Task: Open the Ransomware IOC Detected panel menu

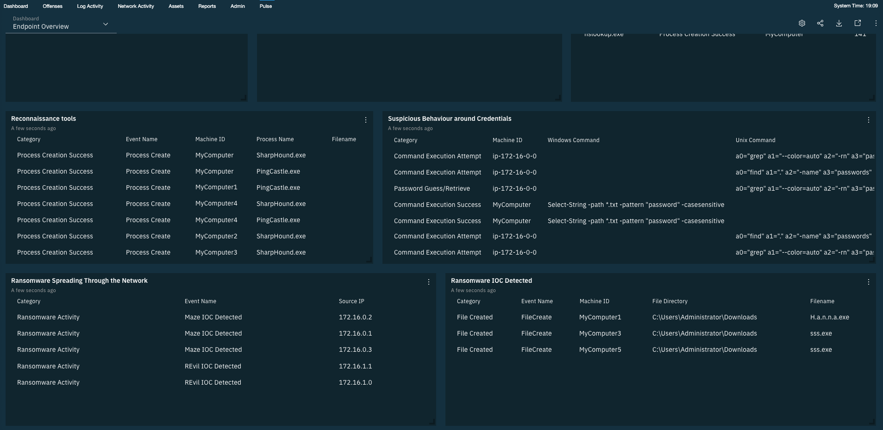Action: (x=868, y=281)
